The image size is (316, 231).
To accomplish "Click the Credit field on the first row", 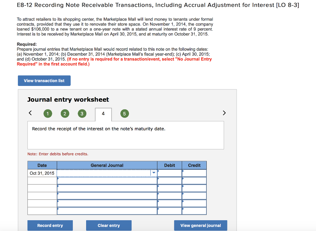I will point(194,173).
